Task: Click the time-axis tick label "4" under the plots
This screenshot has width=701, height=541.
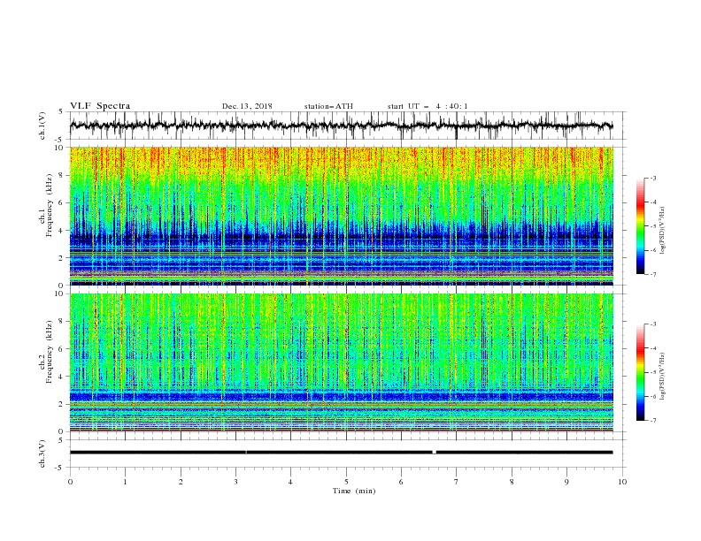Action: click(x=290, y=482)
